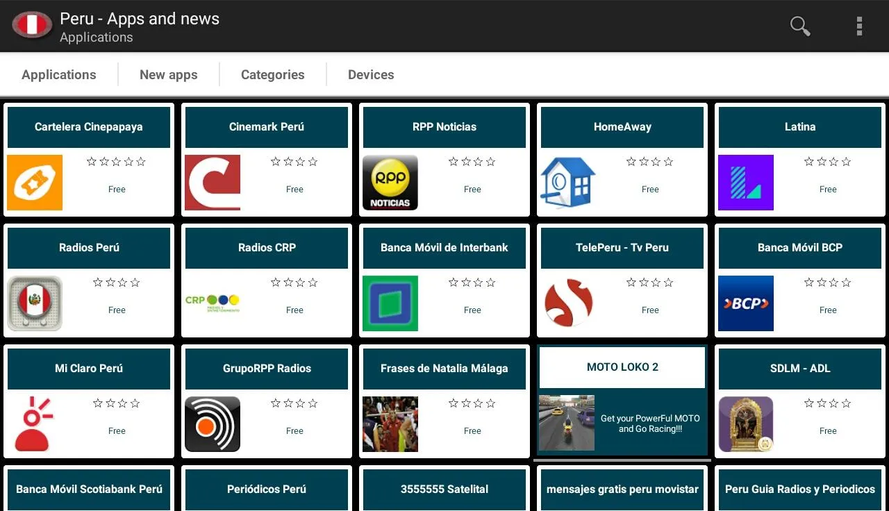
Task: Open the MOTO LOKO 2 racing thumbnail
Action: click(x=567, y=423)
